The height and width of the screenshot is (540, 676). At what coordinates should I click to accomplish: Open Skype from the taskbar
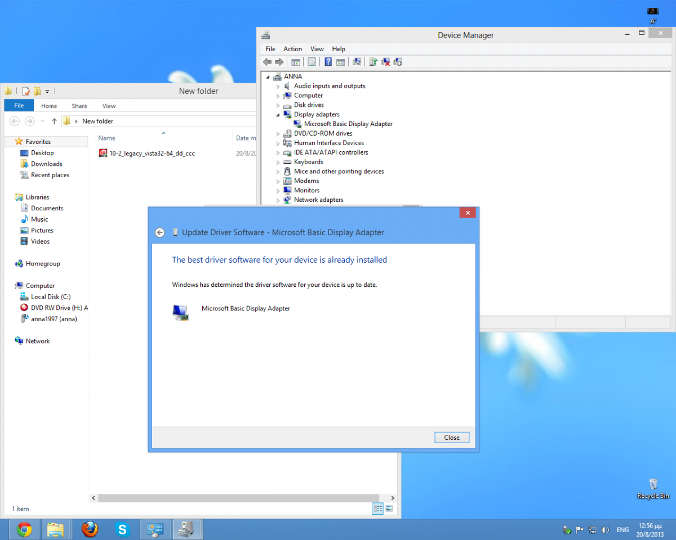122,529
